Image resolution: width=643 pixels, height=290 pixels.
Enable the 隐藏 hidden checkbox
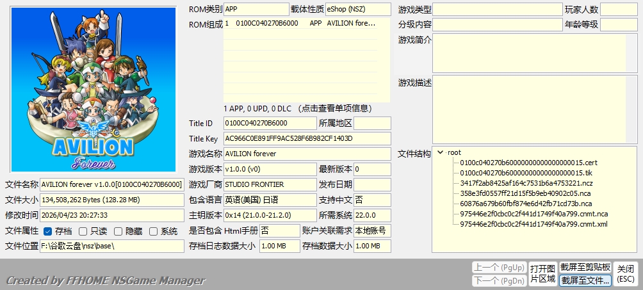(x=118, y=231)
